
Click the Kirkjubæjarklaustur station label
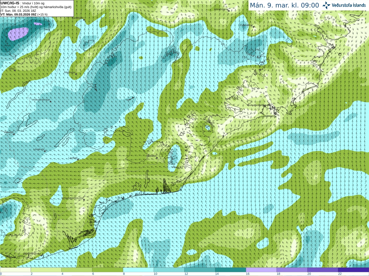(72, 198)
